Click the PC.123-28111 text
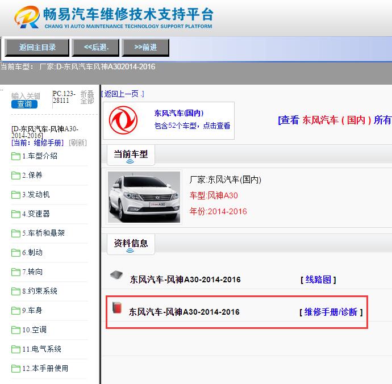Viewport: 392px width, 384px height. [64, 97]
